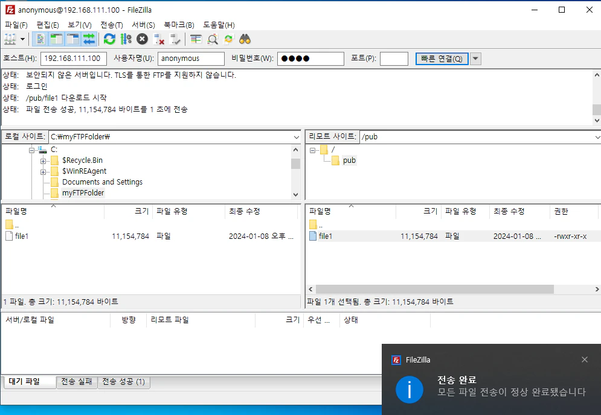Sort local list by 파일 유형 column
Viewport: 601px width, 415px height.
(x=188, y=211)
